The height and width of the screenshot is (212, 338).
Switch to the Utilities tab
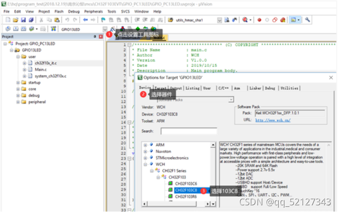(x=289, y=88)
